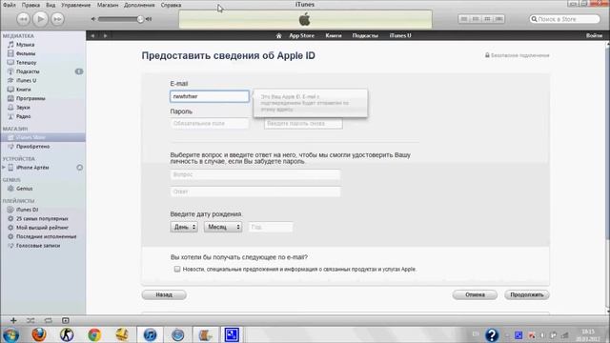Open the Управление menu

pos(76,5)
